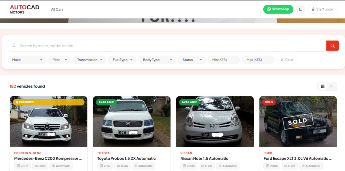The image size is (345, 171).
Task: Click the 0 km tag on Mercedes card
Action: point(40,166)
